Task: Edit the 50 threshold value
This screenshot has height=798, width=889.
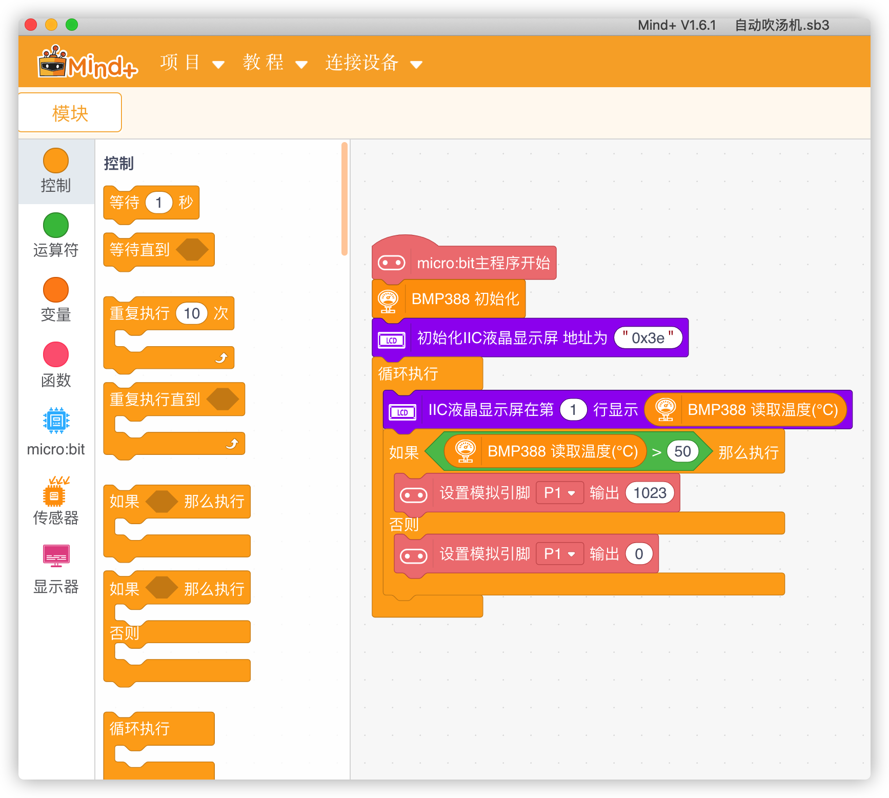Action: click(682, 451)
